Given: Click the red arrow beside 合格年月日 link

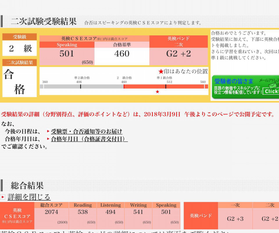Looking at the screenshot, I should tap(48, 139).
